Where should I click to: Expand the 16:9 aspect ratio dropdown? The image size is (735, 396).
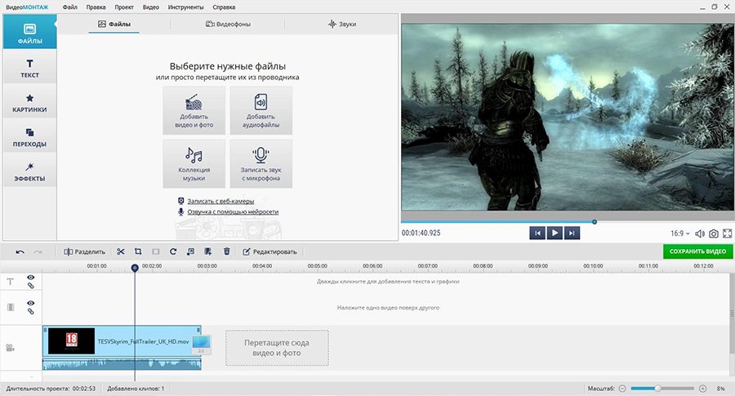(680, 234)
